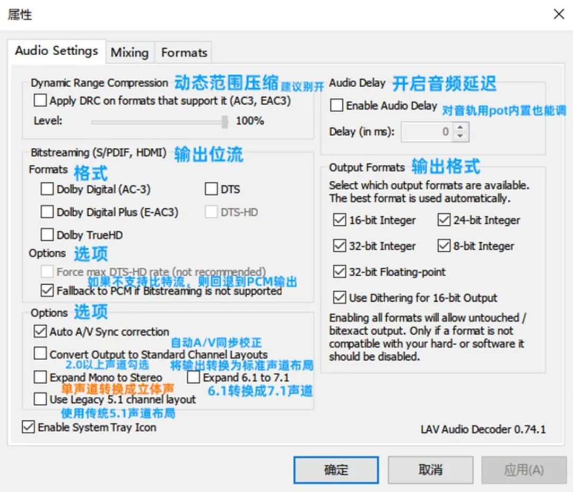573x492 pixels.
Task: Check Expand Mono to Stereo
Action: 40,377
